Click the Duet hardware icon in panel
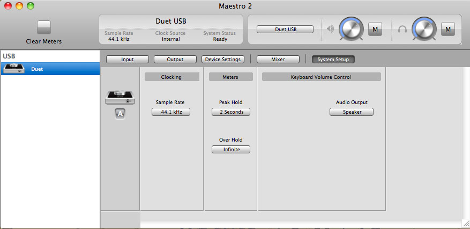Viewport: 470px width, 229px height. tap(120, 97)
